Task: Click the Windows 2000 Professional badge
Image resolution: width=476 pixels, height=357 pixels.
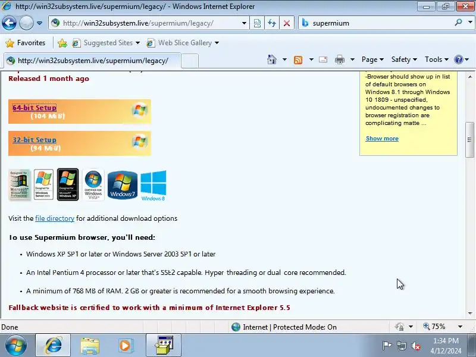Action: tap(20, 184)
